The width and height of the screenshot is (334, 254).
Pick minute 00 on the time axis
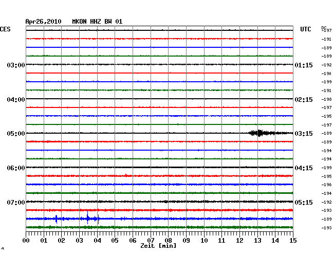[26, 241]
